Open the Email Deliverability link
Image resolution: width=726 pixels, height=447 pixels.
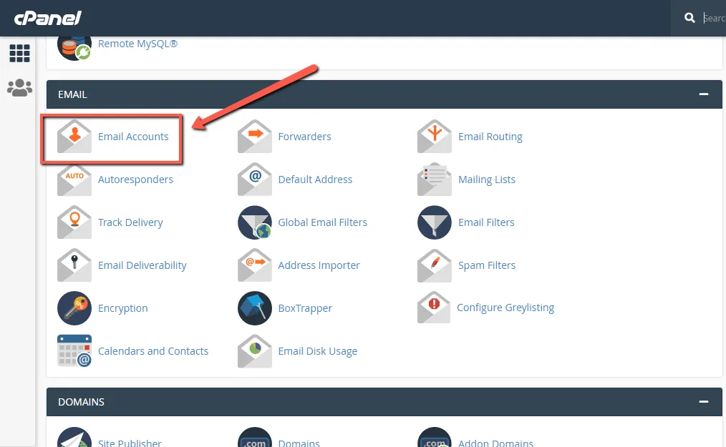point(142,265)
